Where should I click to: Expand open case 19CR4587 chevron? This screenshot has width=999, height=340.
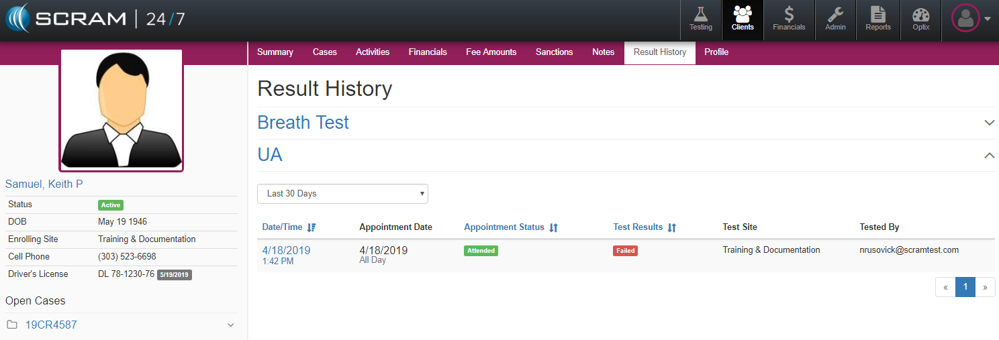tap(230, 325)
